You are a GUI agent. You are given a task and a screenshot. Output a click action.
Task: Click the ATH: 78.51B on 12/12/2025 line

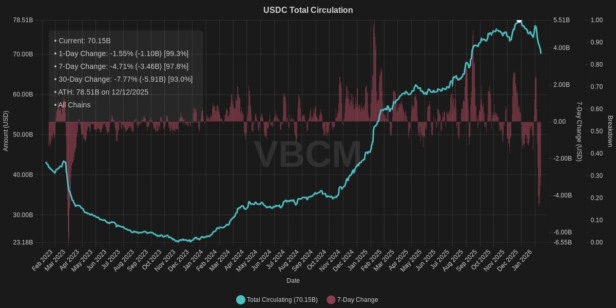101,92
